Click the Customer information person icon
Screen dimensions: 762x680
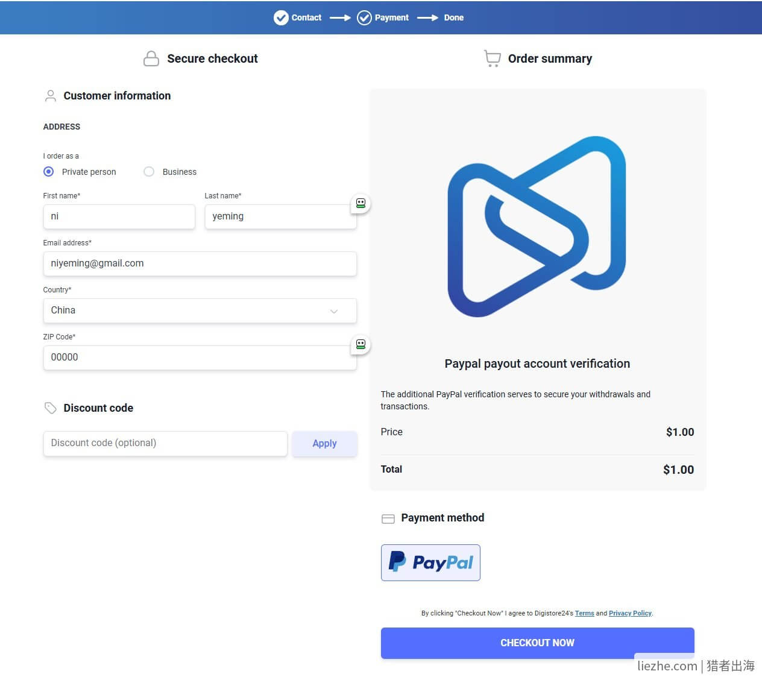(x=51, y=96)
